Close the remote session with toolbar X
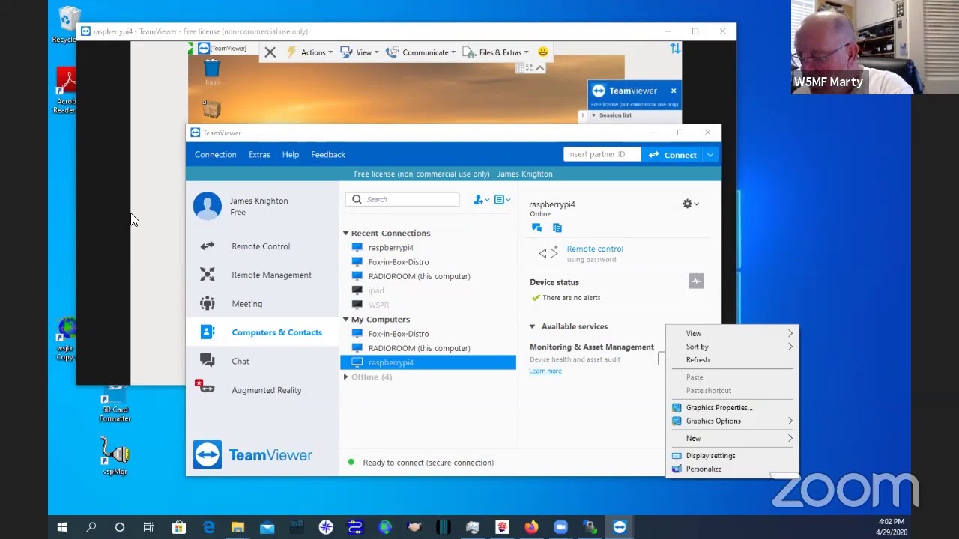The image size is (959, 539). pyautogui.click(x=270, y=52)
